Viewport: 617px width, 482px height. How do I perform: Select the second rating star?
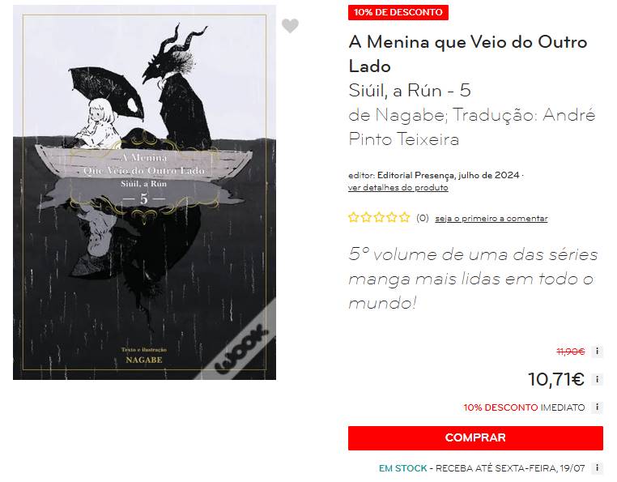366,217
